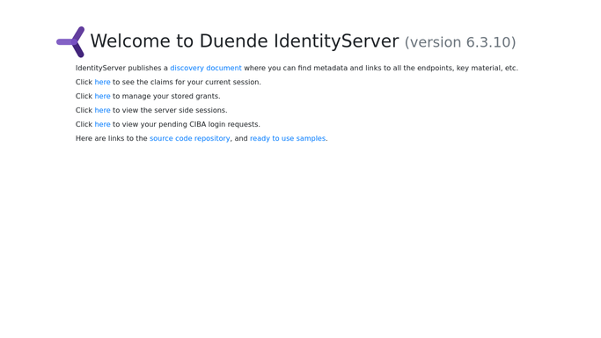Click the 'Welcome to Duende IdentityServer' heading

[245, 41]
